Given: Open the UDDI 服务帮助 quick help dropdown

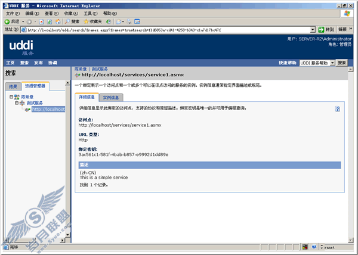Looking at the screenshot, I should tap(332, 63).
